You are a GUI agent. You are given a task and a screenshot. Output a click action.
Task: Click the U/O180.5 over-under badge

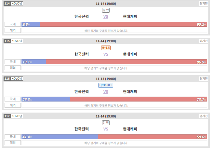106,85
